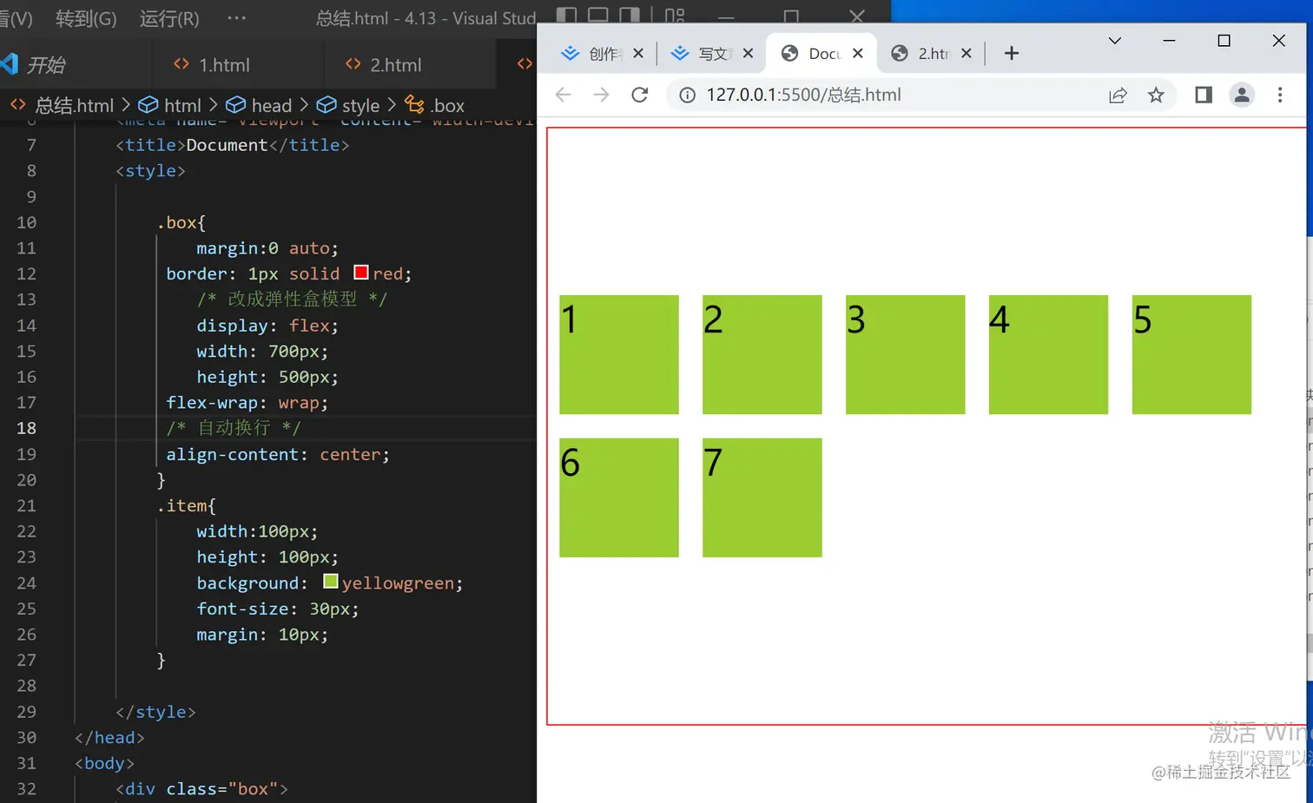Close the 创作 browser tab

[x=638, y=53]
